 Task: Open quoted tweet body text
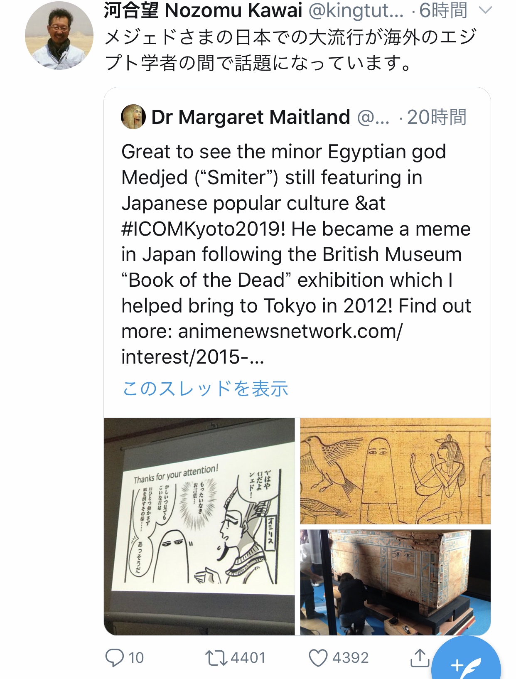pos(296,254)
